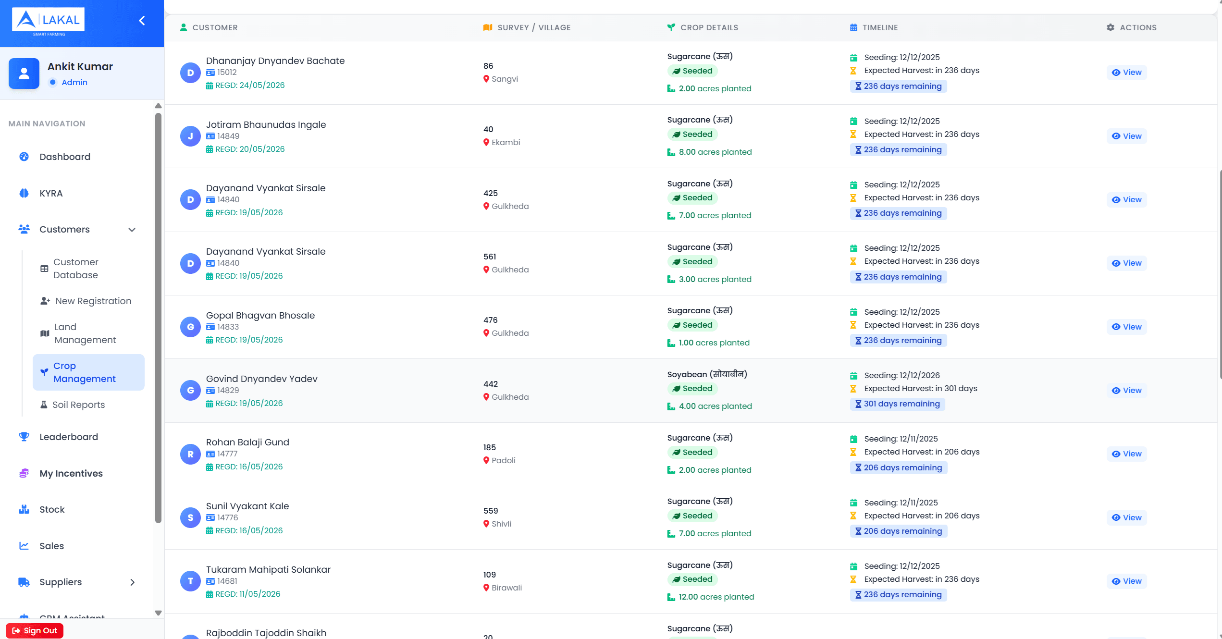Open Dashboard from sidebar
Viewport: 1222px width, 639px height.
65,157
